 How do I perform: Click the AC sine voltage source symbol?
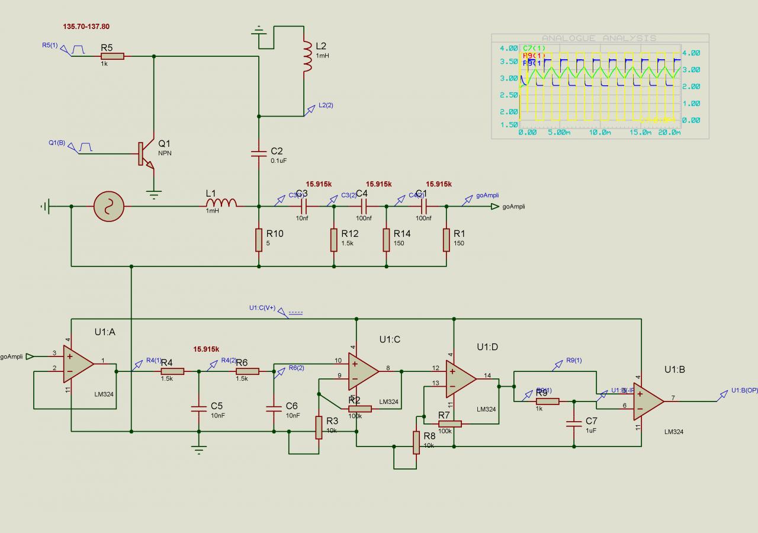(x=109, y=207)
